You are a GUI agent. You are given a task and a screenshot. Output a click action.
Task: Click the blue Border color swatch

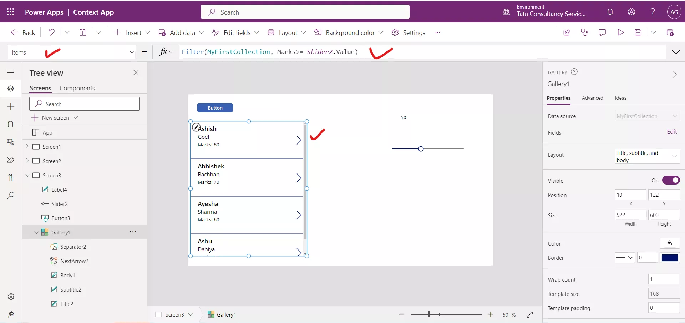[x=670, y=258]
